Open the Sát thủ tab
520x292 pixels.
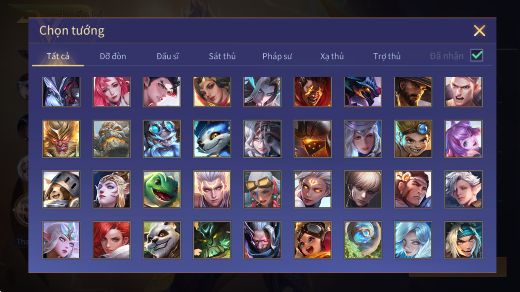tap(222, 56)
